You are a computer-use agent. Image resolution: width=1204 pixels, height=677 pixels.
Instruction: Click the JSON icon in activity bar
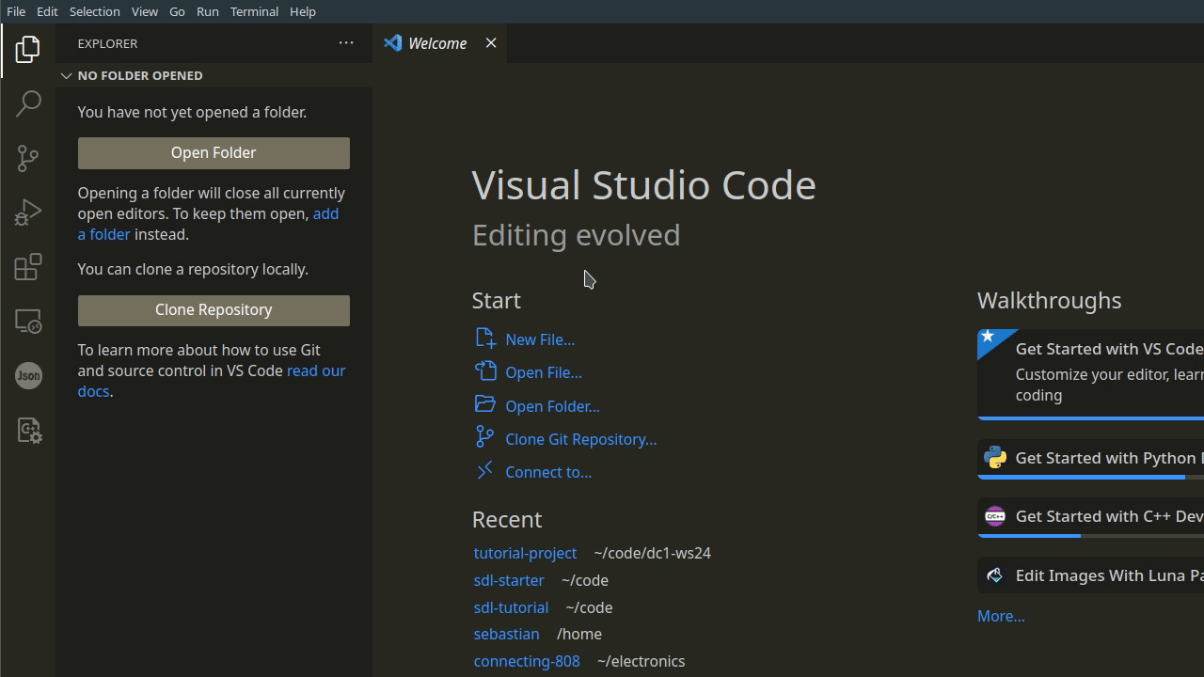tap(27, 376)
